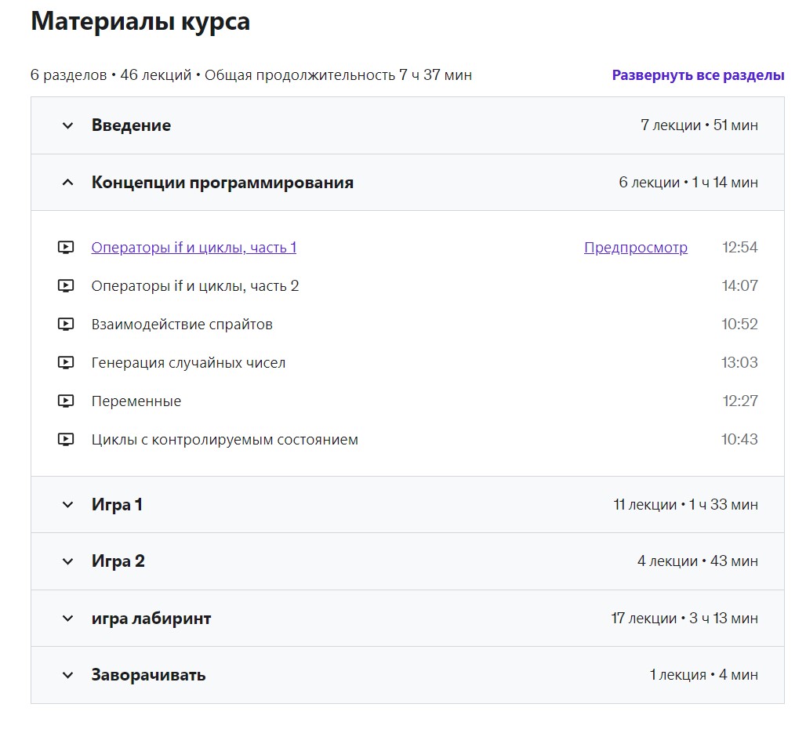Click the video icon for Генерация случайных чисел

pyautogui.click(x=67, y=362)
